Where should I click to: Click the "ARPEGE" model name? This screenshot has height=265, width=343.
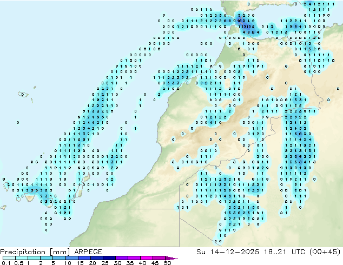click(88, 252)
